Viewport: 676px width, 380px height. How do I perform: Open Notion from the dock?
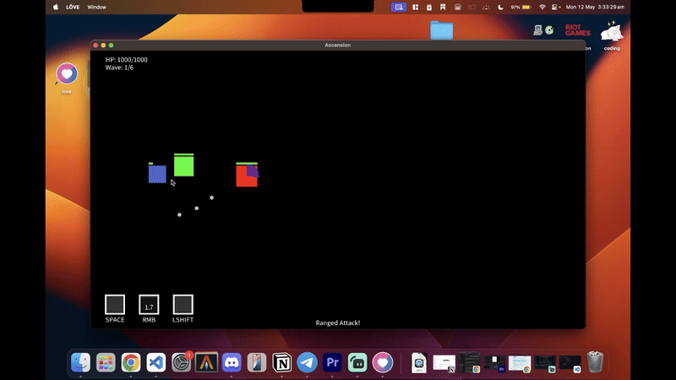pyautogui.click(x=281, y=362)
